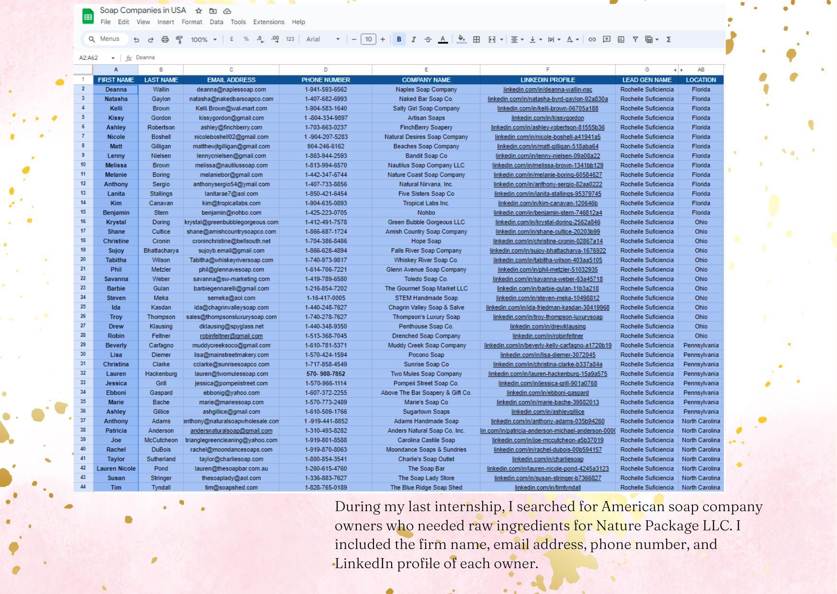837x594 pixels.
Task: Click the Print icon
Action: tap(165, 40)
